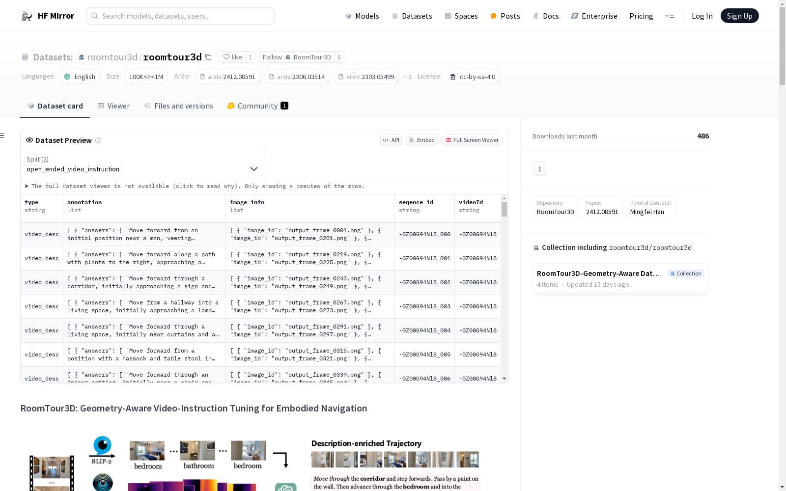Focus the Search models, datasets, users field
This screenshot has height=491, width=786.
pos(180,16)
